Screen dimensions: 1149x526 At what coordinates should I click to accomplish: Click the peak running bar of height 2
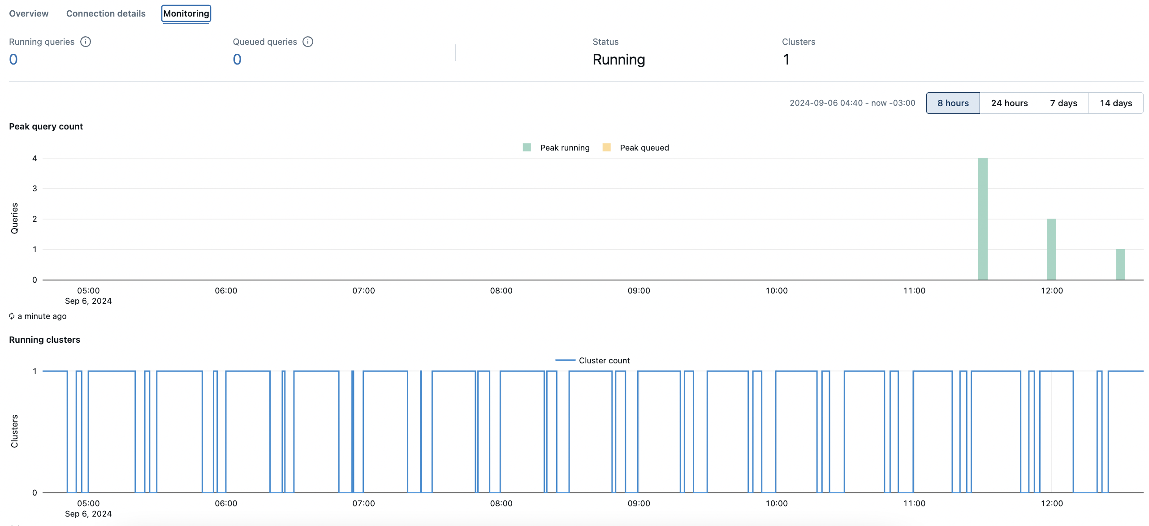pyautogui.click(x=1051, y=249)
